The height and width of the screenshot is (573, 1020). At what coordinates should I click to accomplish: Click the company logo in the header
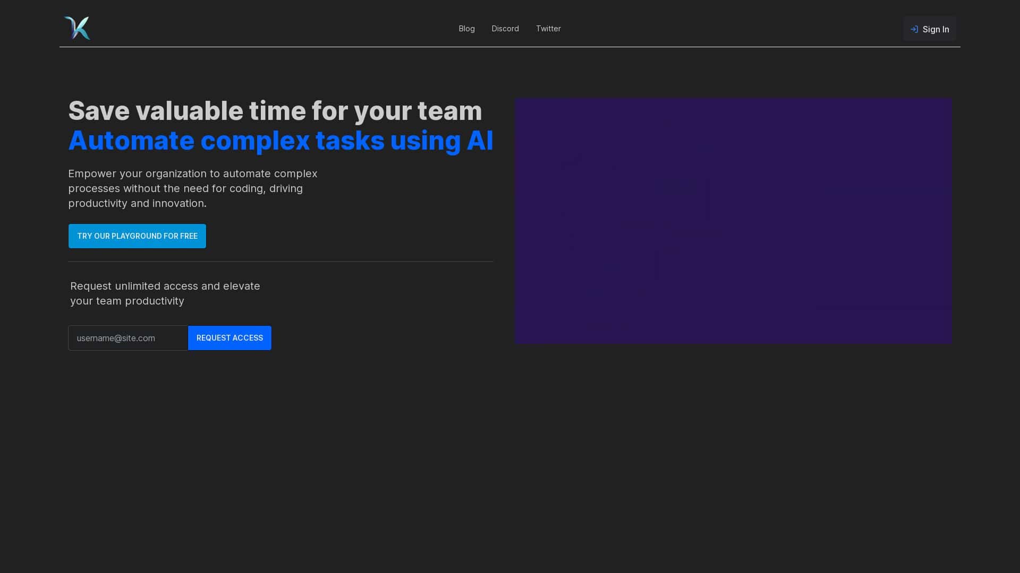[77, 28]
